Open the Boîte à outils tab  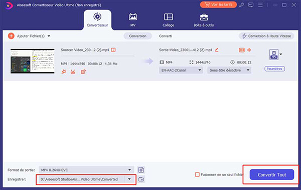204,20
